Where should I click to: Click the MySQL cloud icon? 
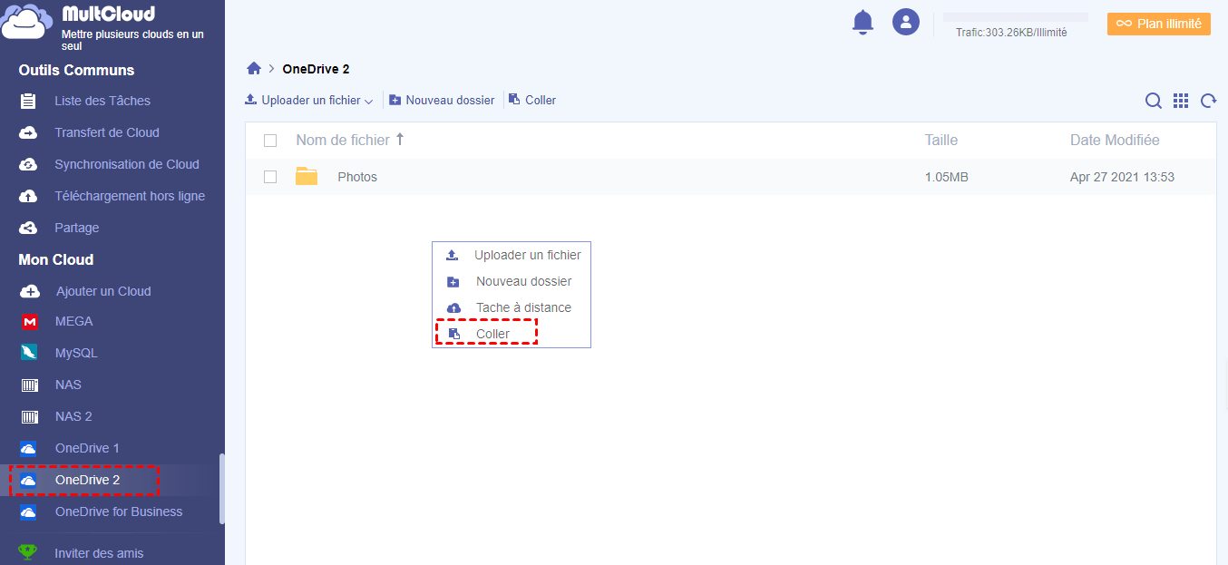point(30,353)
